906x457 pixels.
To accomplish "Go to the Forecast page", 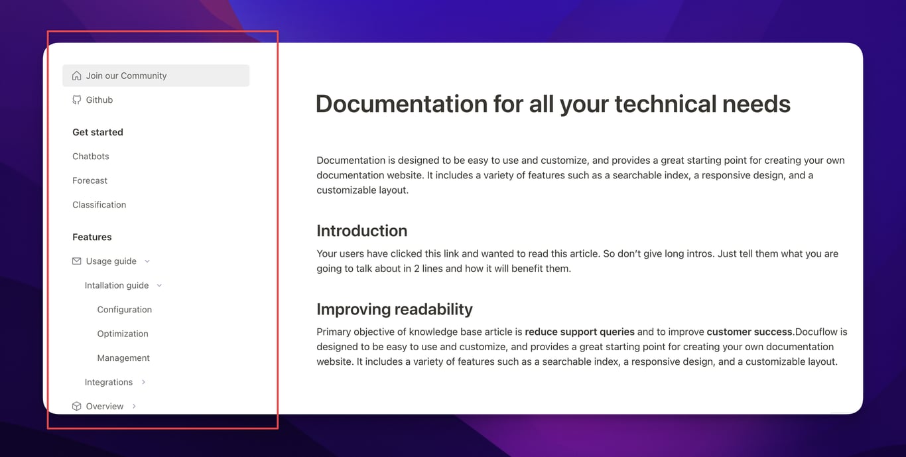I will coord(90,180).
